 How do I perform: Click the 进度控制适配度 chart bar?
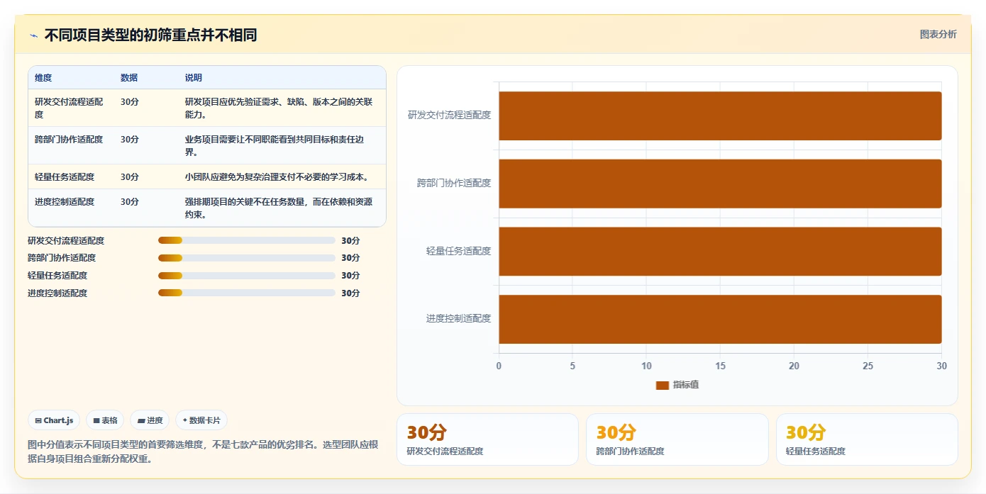click(x=720, y=320)
